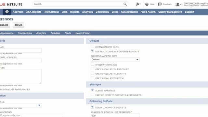
Task: Open the Language dropdown arrow
Action: [x=39, y=105]
